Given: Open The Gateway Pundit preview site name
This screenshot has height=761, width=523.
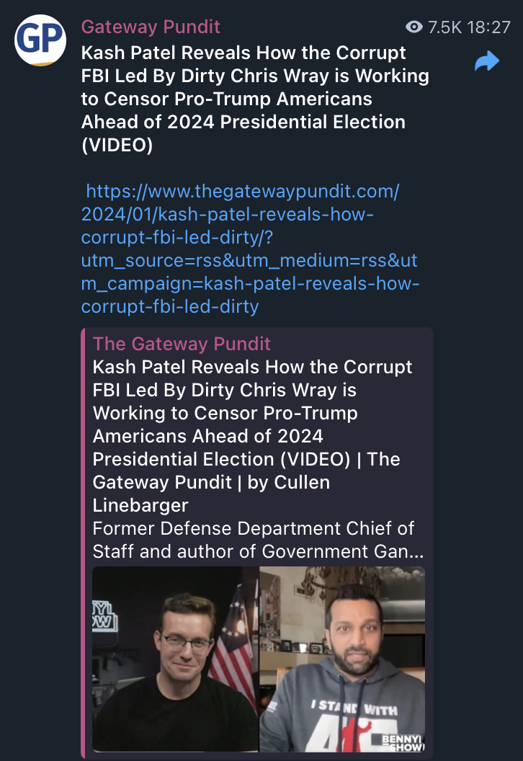Looking at the screenshot, I should pyautogui.click(x=182, y=344).
